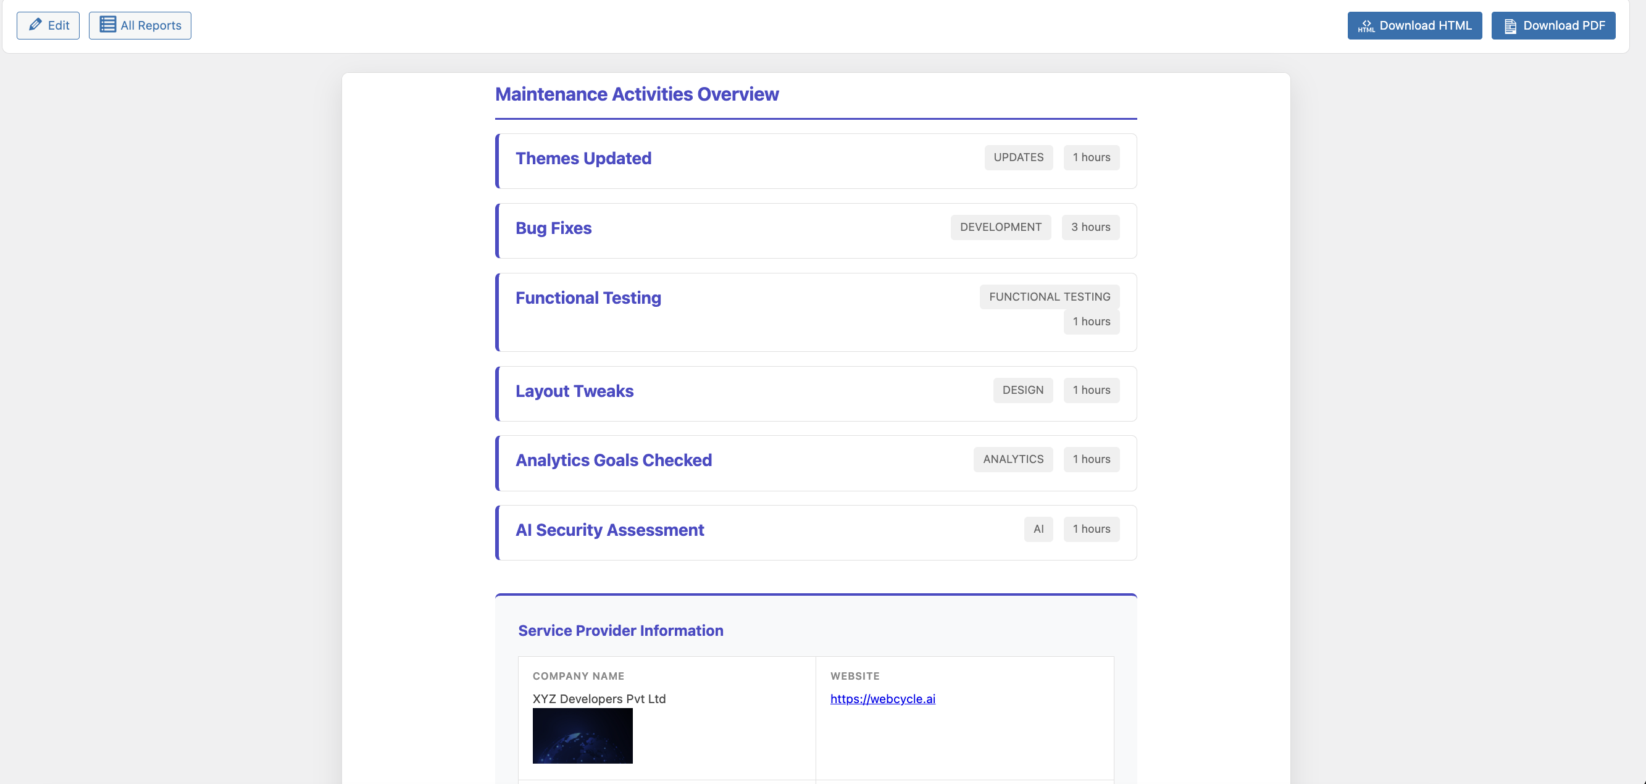This screenshot has width=1646, height=784.
Task: Click the report list icon on All Reports
Action: coord(107,24)
